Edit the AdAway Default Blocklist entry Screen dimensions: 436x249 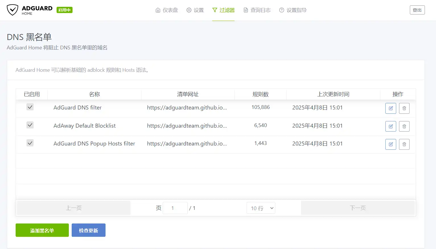(390, 126)
